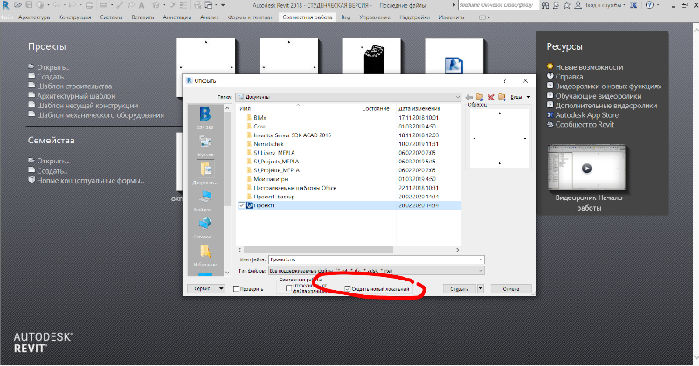Select Favorites place icon in dialog sidebar
699x366 pixels.
pyautogui.click(x=205, y=254)
